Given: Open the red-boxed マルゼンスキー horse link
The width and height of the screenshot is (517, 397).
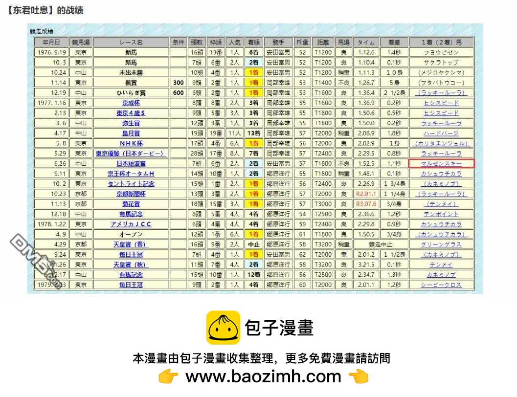Looking at the screenshot, I should [x=441, y=163].
